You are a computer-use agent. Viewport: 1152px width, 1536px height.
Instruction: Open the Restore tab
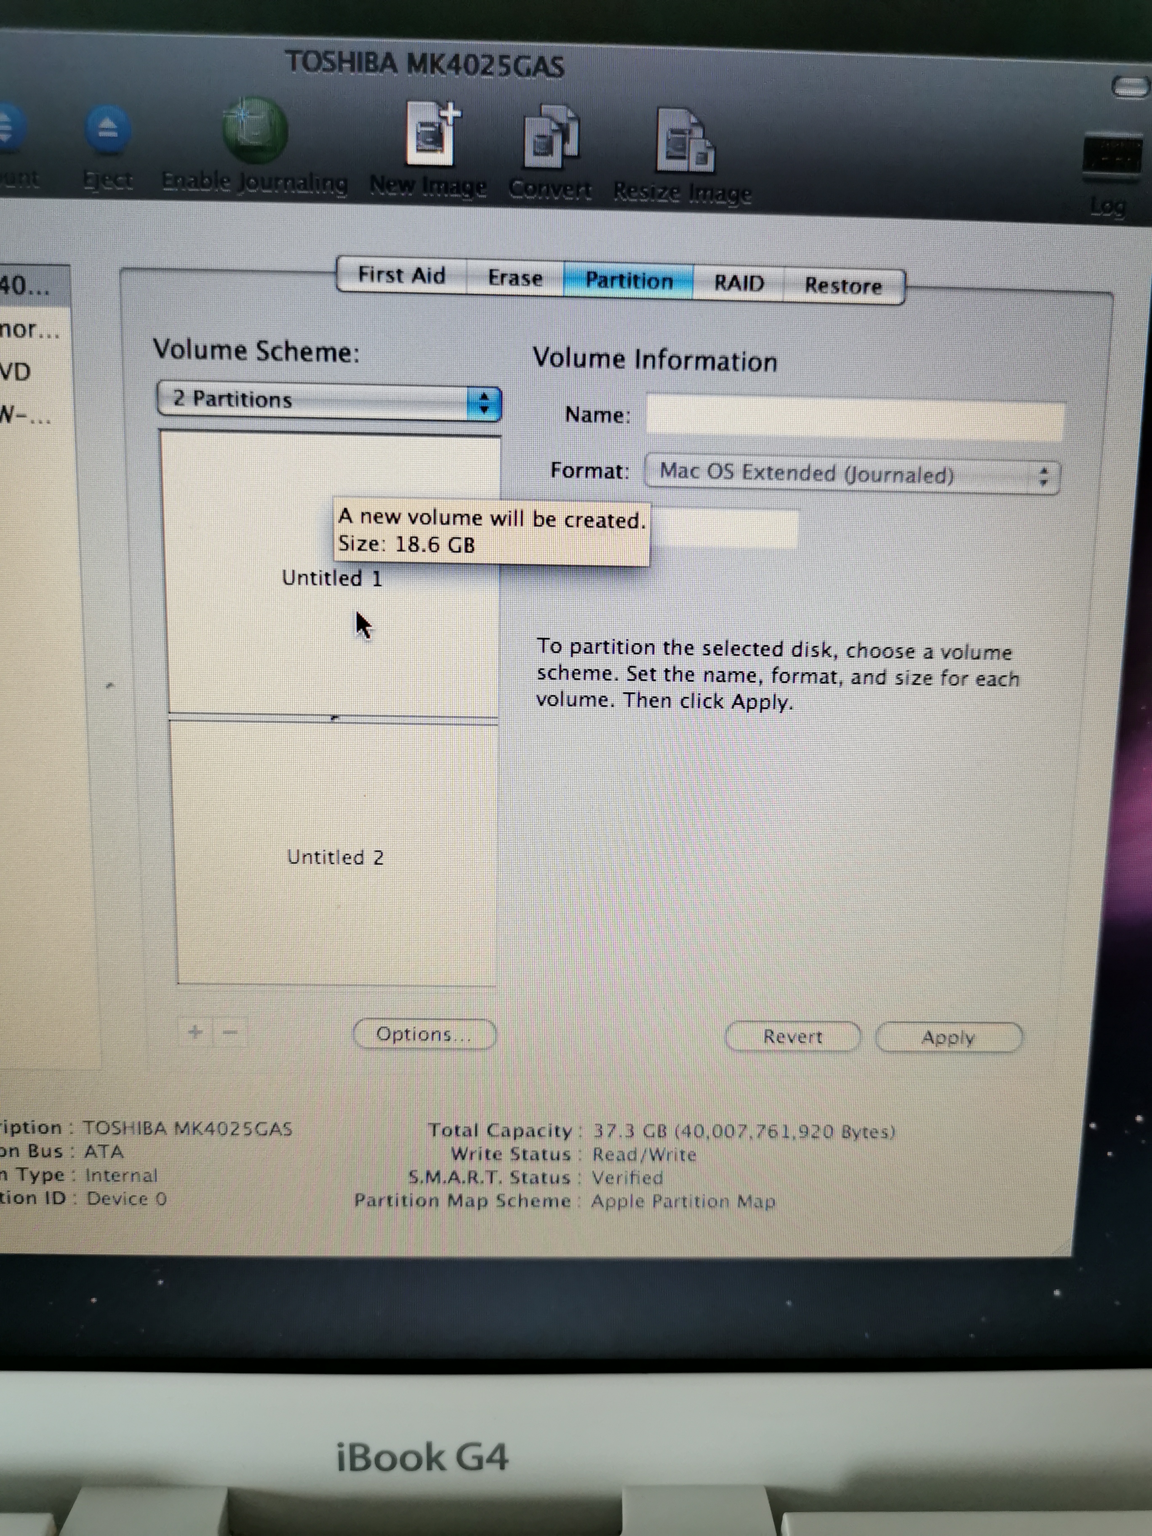coord(843,286)
